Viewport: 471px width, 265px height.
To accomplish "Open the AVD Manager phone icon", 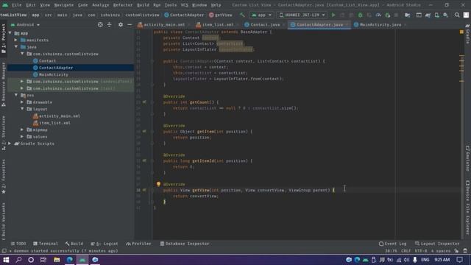I will (436, 15).
